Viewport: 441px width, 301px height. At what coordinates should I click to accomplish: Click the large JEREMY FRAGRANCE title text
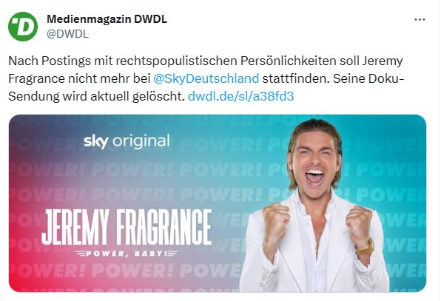tap(127, 227)
